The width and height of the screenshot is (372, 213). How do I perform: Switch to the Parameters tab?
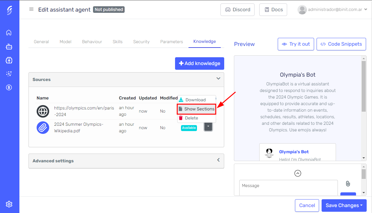click(172, 42)
